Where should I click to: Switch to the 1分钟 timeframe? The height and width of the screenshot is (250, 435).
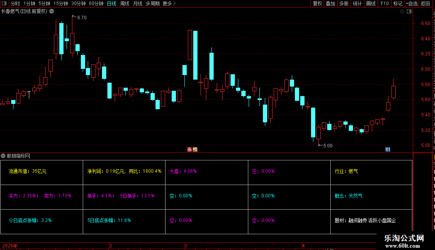[29, 3]
